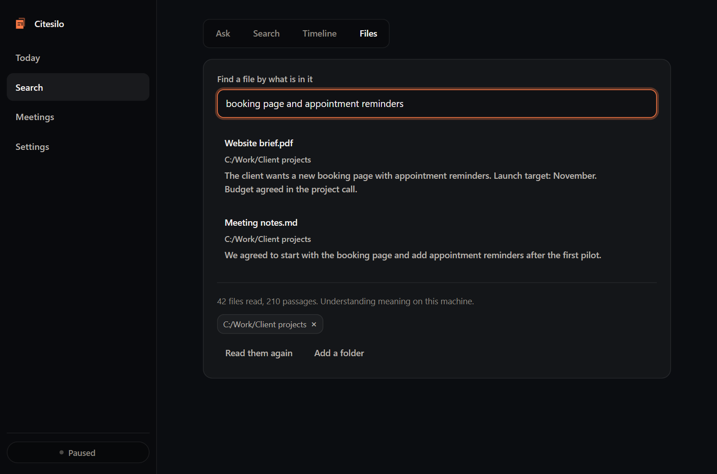717x474 pixels.
Task: Toggle the Paused status button
Action: (78, 452)
